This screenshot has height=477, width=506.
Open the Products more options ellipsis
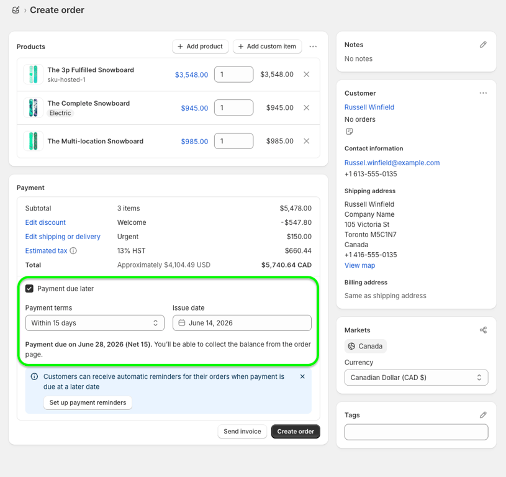point(313,47)
